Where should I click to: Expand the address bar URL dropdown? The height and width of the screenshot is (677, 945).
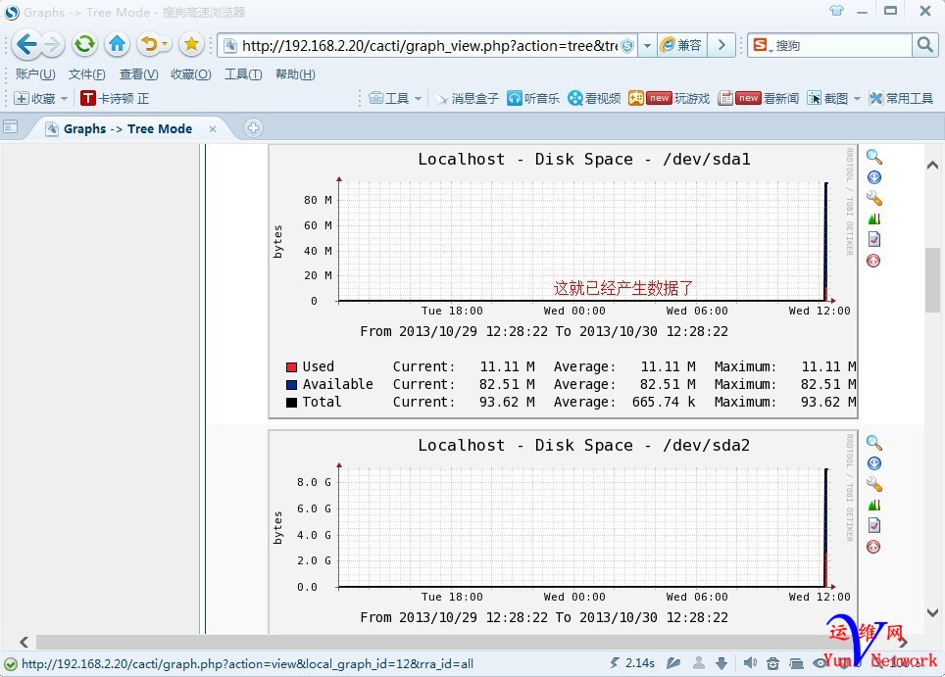[x=647, y=46]
